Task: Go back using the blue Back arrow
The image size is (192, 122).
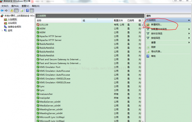Action: [x=2, y=11]
